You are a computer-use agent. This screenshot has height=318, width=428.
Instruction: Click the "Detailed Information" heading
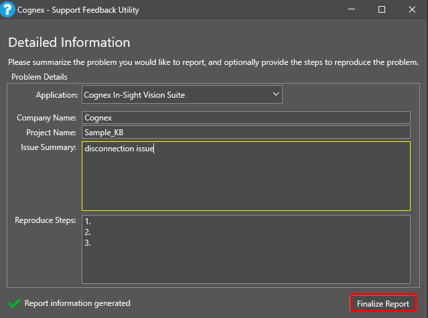coord(69,42)
